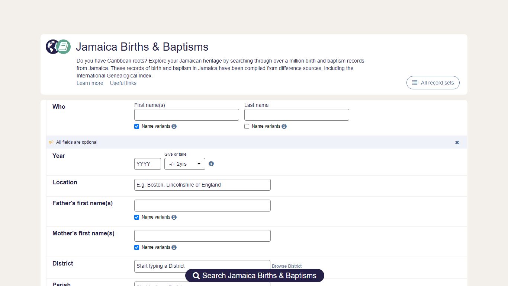Viewport: 508px width, 286px height.
Task: Open the Useful links link
Action: point(123,83)
